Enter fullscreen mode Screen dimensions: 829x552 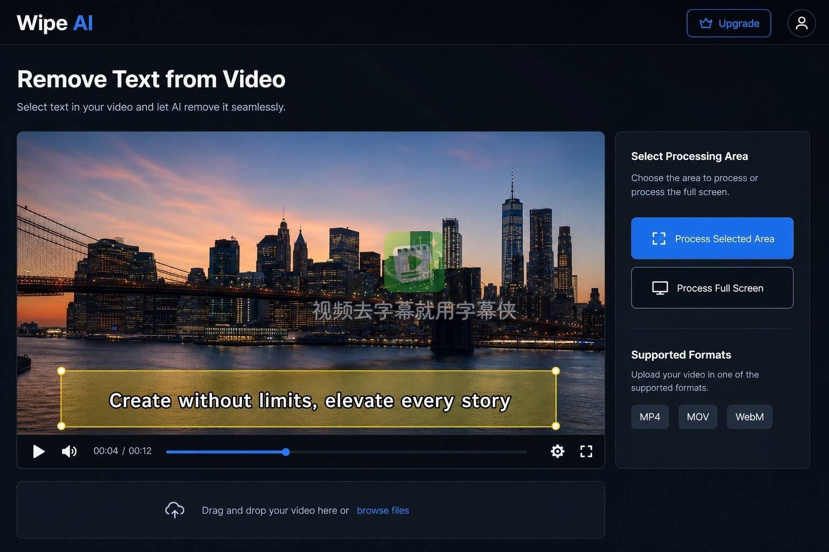click(586, 451)
